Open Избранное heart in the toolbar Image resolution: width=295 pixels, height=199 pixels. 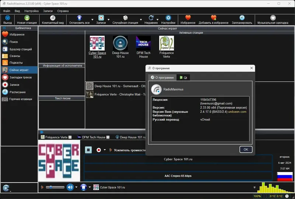pyautogui.click(x=188, y=18)
